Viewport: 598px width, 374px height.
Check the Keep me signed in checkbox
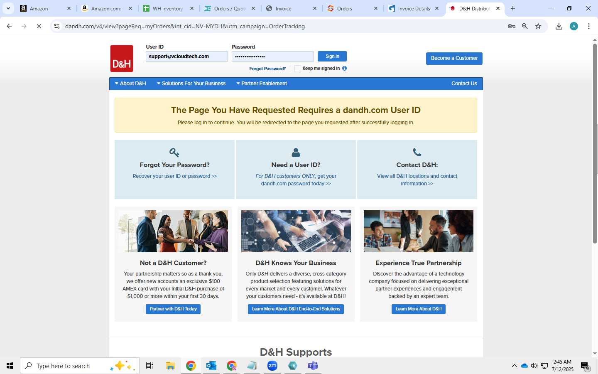pos(297,69)
